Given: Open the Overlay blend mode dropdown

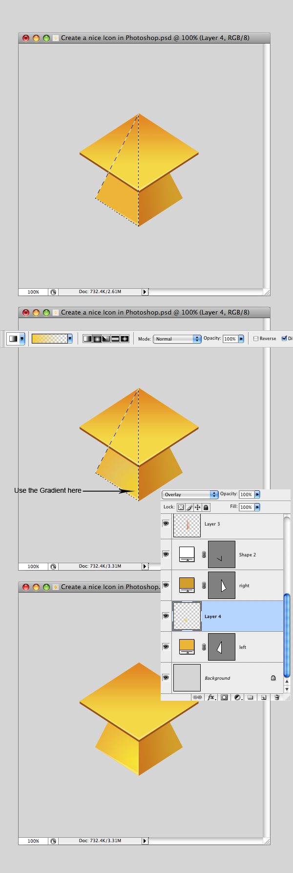Looking at the screenshot, I should pos(190,495).
